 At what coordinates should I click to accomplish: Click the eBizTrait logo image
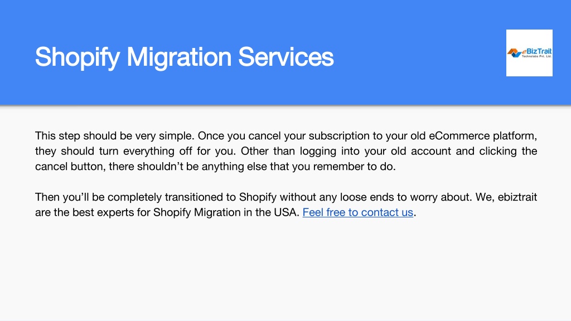[x=529, y=53]
